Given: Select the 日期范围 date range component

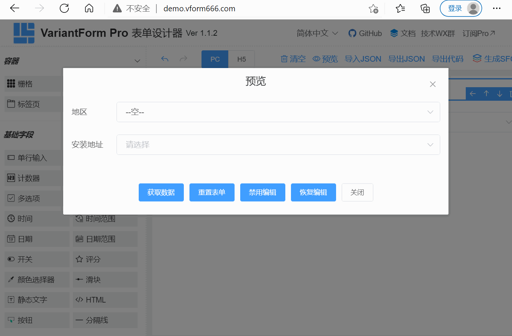Looking at the screenshot, I should tap(105, 239).
